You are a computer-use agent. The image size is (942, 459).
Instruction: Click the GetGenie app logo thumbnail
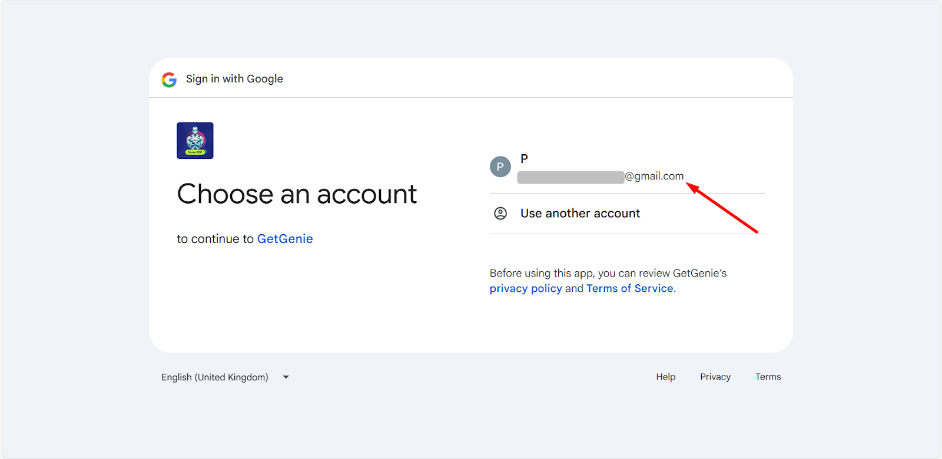pyautogui.click(x=195, y=141)
